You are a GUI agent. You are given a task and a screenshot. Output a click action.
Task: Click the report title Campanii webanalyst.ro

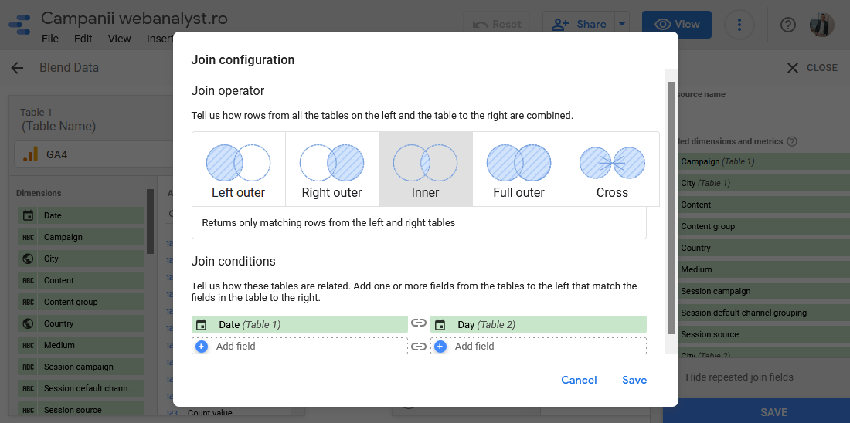point(134,19)
